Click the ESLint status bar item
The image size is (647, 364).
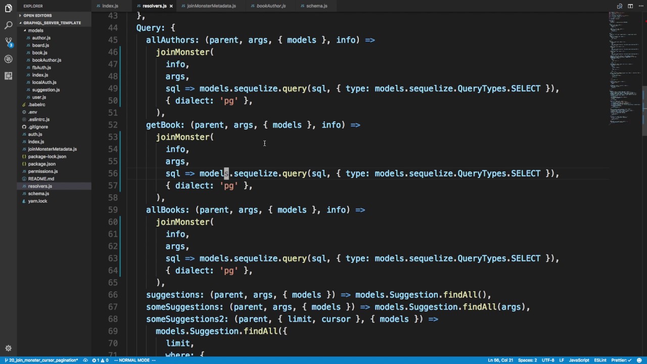tap(600, 360)
